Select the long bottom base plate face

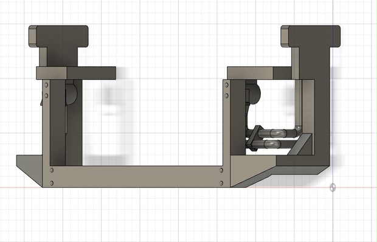[136, 176]
